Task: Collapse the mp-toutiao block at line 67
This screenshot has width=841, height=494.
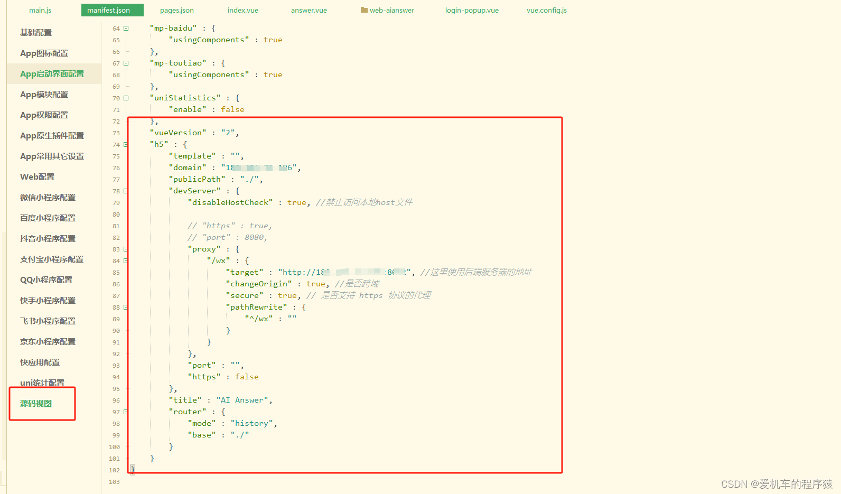Action: click(x=126, y=63)
